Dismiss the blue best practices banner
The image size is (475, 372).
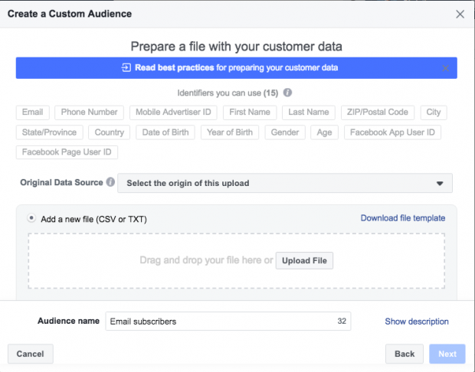pyautogui.click(x=445, y=68)
